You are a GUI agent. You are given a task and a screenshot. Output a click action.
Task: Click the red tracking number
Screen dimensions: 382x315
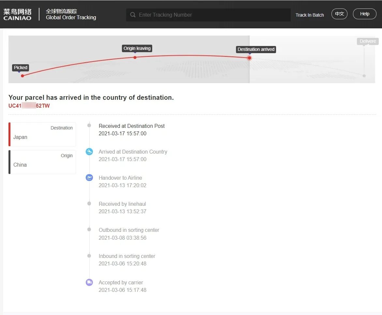pos(29,106)
